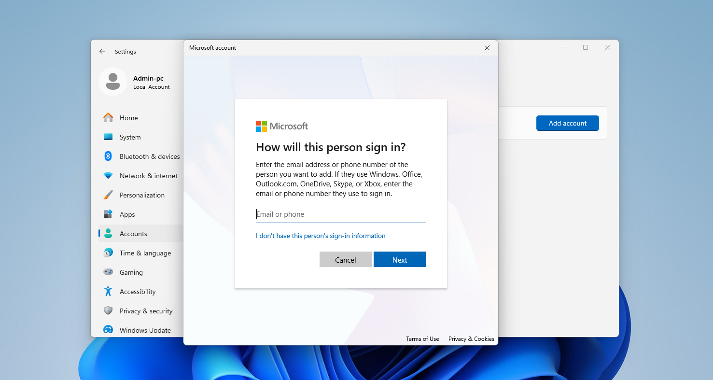Select the Gaming controller icon
Viewport: 713px width, 380px height.
tap(108, 272)
